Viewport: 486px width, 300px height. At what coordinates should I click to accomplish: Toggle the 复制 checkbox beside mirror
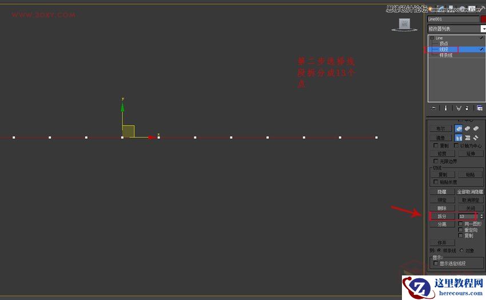[x=436, y=145]
